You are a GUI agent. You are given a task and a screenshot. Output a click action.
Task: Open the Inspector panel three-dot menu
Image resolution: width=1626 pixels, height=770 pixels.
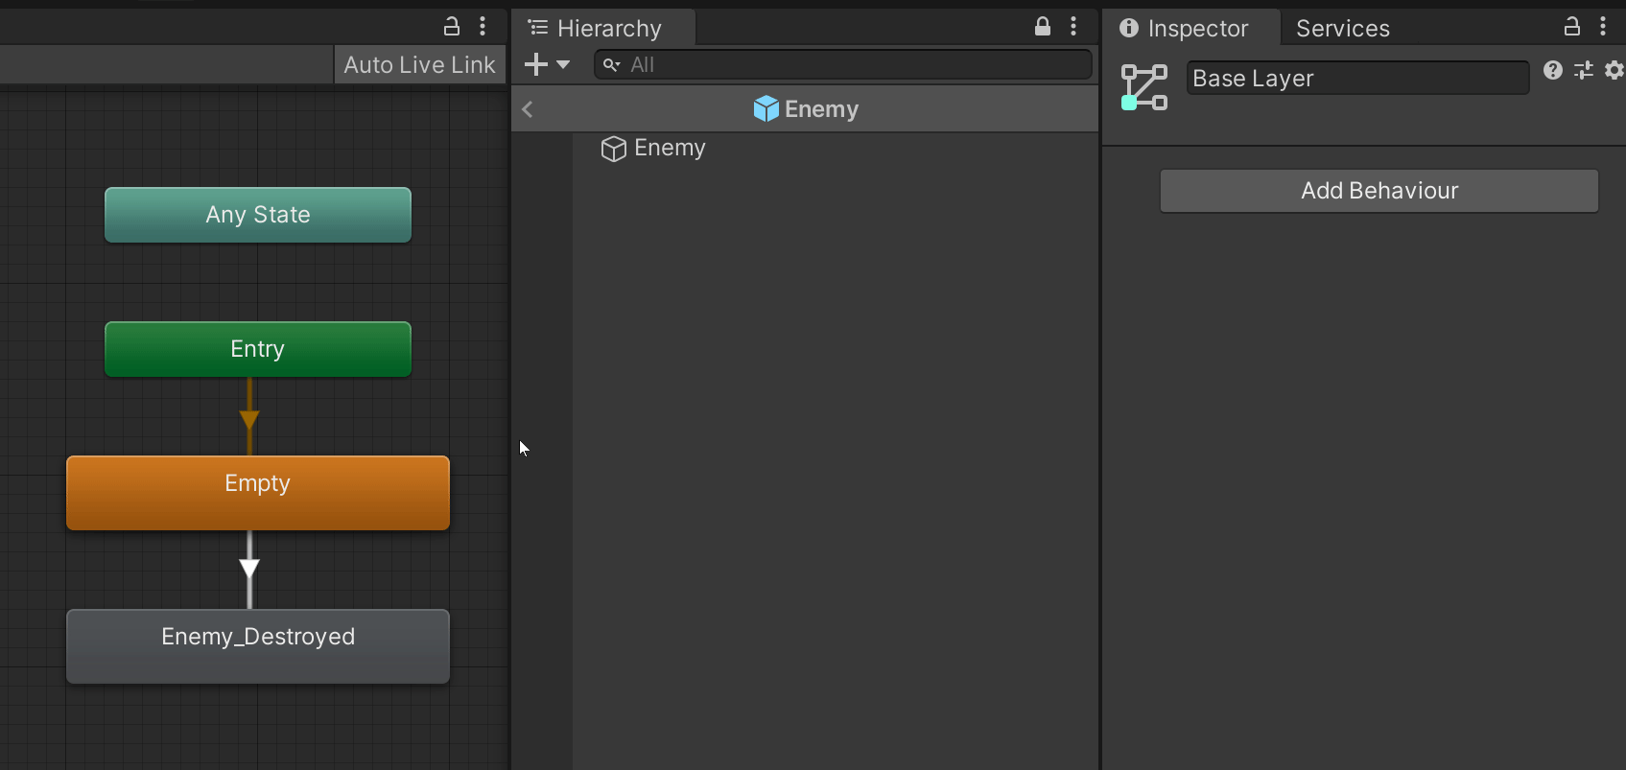coord(1603,27)
